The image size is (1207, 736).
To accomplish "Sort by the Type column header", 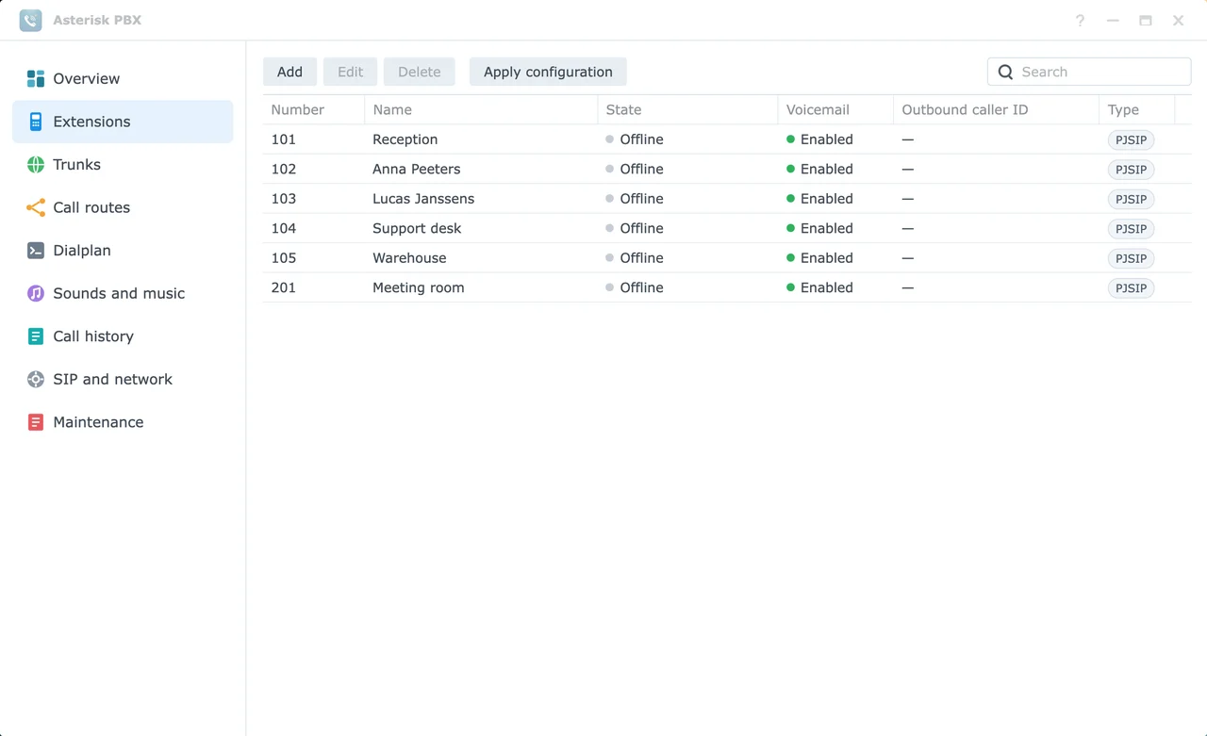I will click(x=1137, y=109).
